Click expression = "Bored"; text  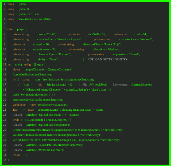click(x=126, y=54)
